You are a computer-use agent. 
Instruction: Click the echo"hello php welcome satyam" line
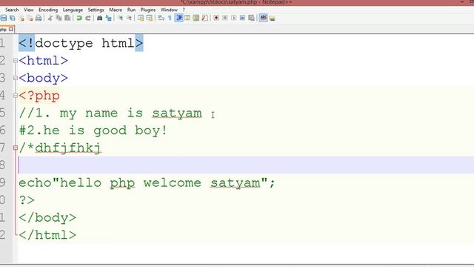pyautogui.click(x=147, y=183)
